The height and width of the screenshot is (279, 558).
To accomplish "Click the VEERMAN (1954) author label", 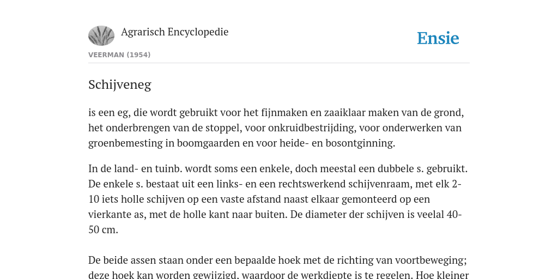I will click(x=119, y=55).
